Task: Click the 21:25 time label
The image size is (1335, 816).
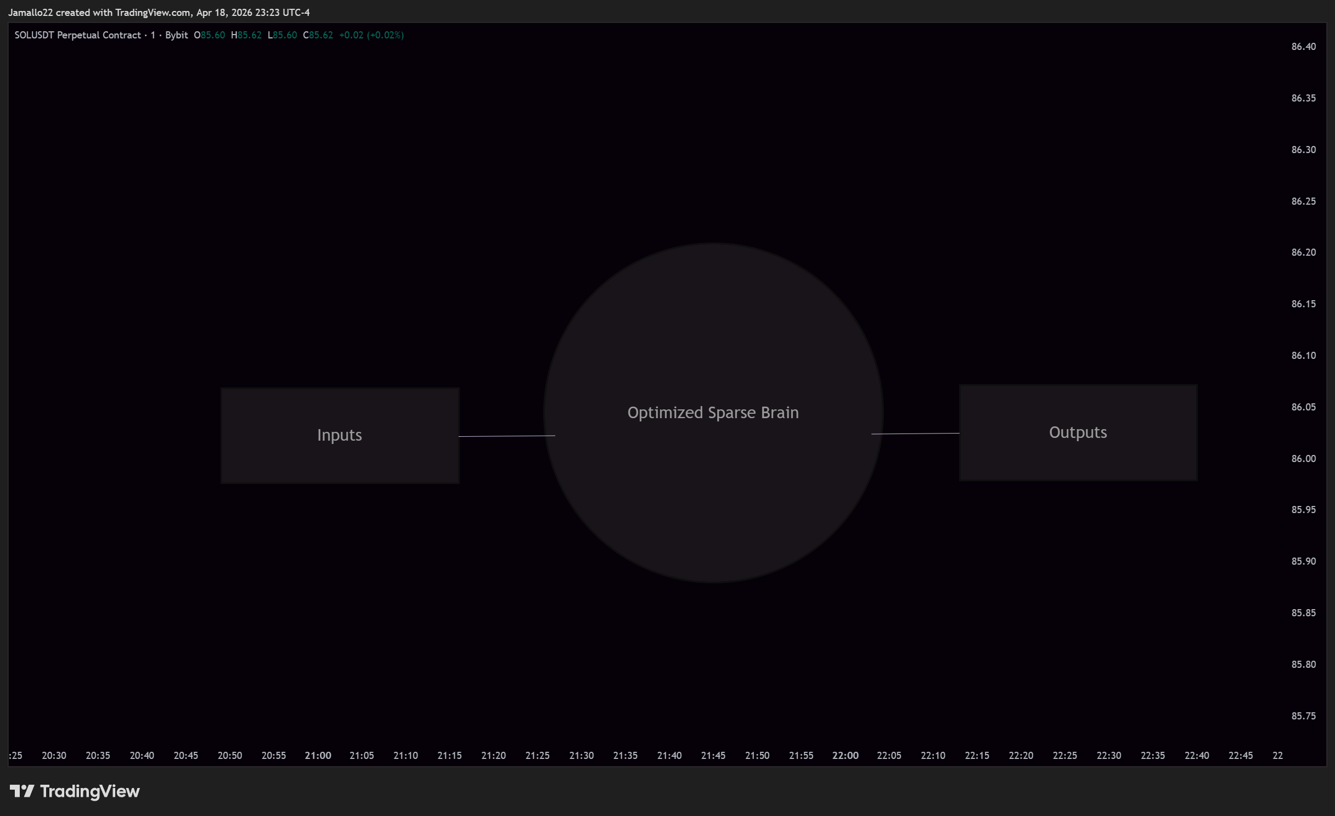Action: [537, 756]
